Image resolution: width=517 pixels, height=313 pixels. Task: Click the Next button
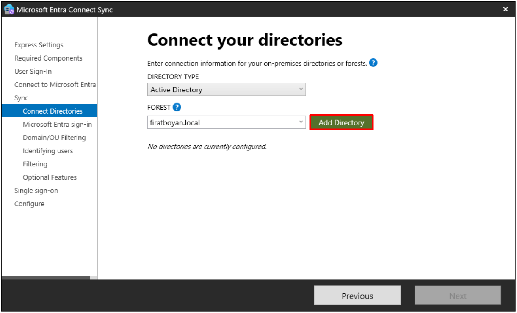click(458, 296)
